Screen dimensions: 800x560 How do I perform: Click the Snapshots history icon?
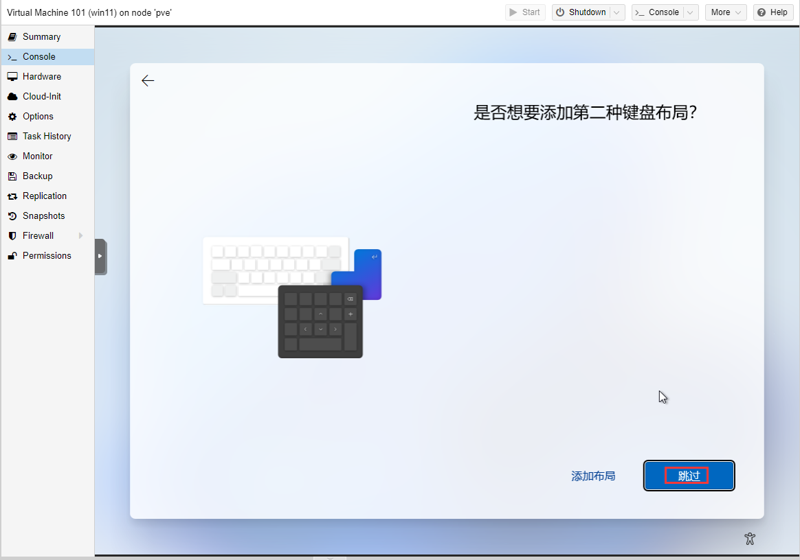click(x=12, y=216)
